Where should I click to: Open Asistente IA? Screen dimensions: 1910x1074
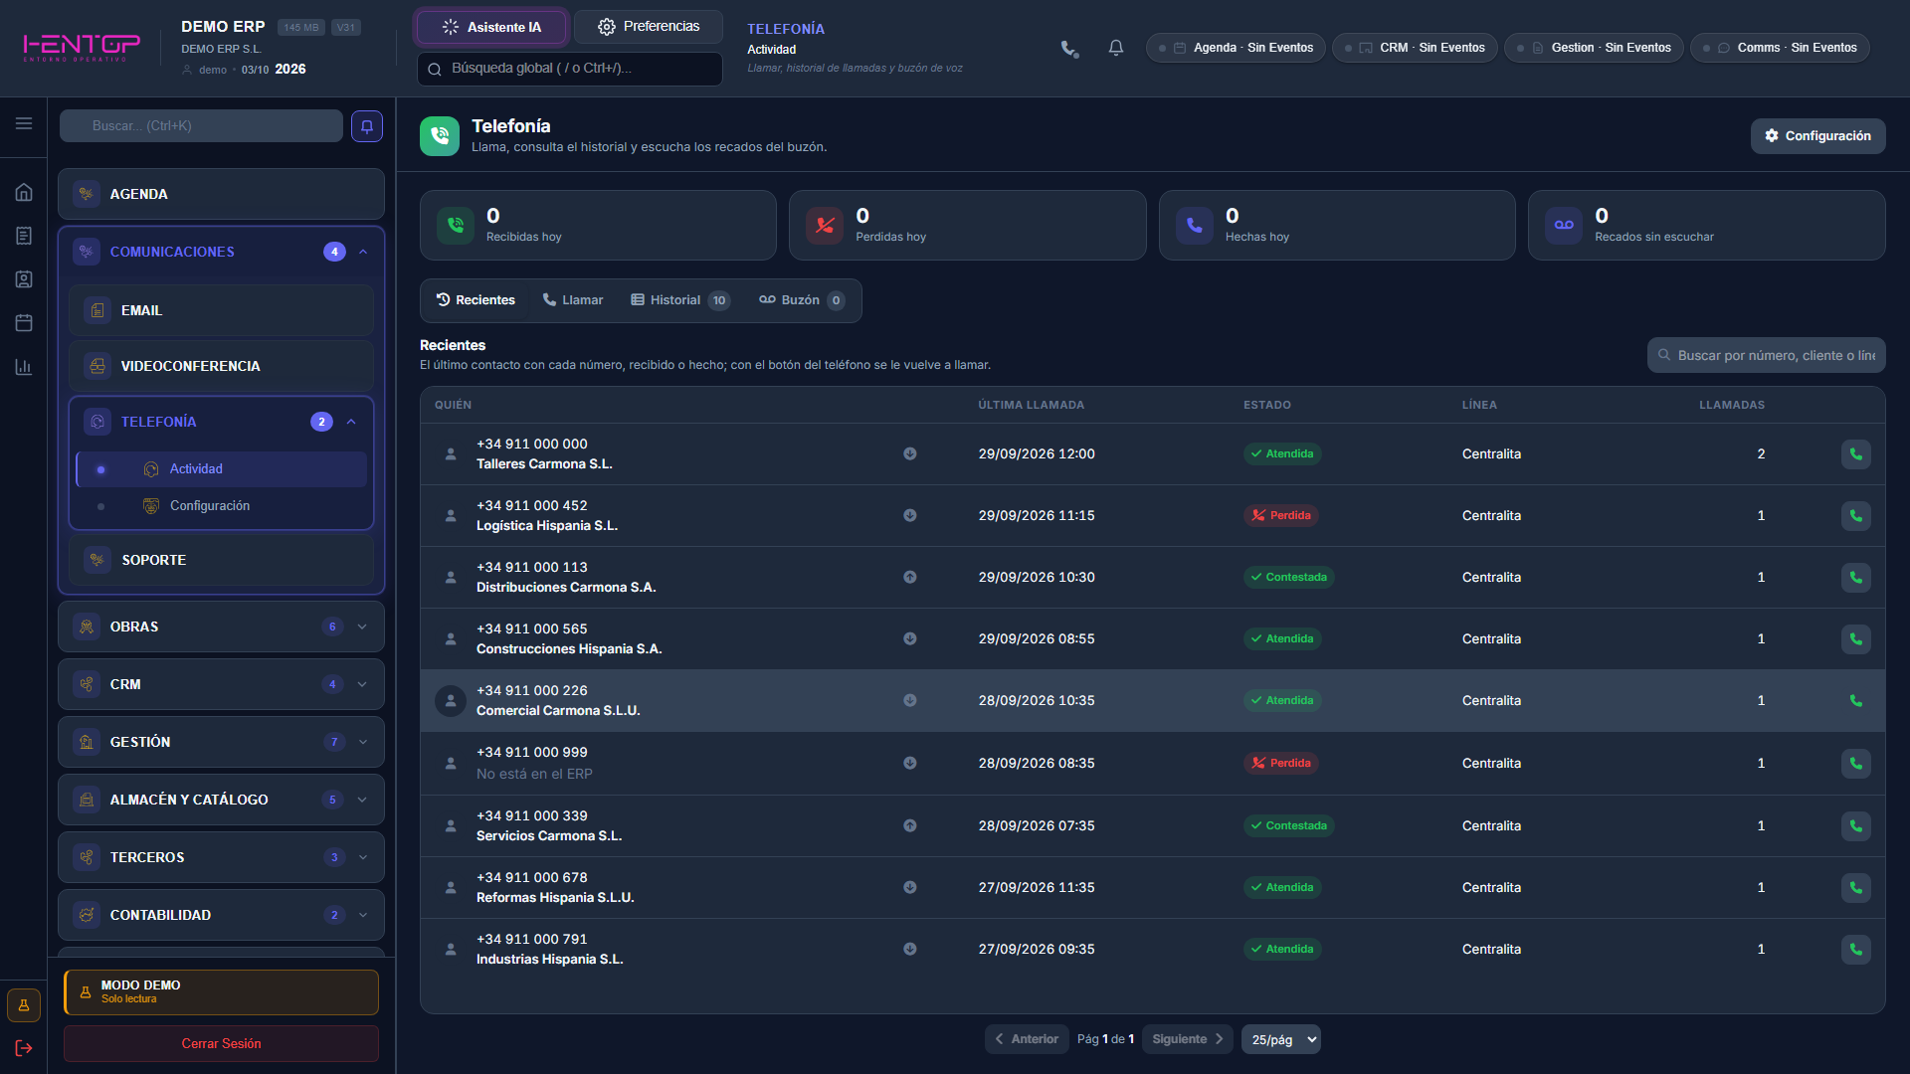(491, 28)
